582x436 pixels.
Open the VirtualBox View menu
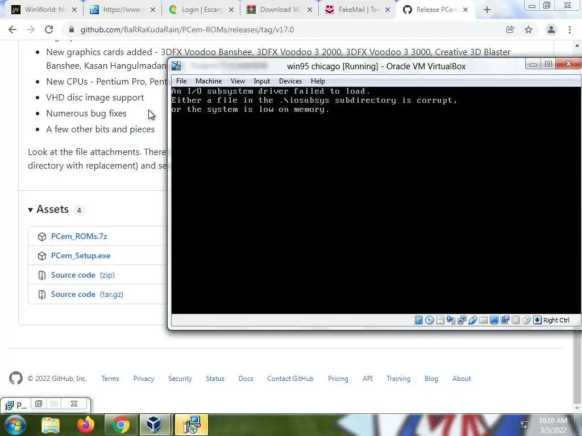point(238,81)
